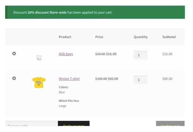Viewport: 193px width, 132px height.
Task: Focus the Milk bags quantity field
Action: point(140,55)
